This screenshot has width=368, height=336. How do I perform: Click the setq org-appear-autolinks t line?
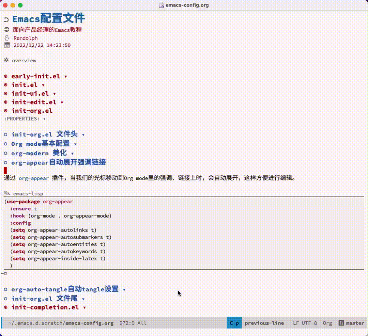pyautogui.click(x=53, y=230)
